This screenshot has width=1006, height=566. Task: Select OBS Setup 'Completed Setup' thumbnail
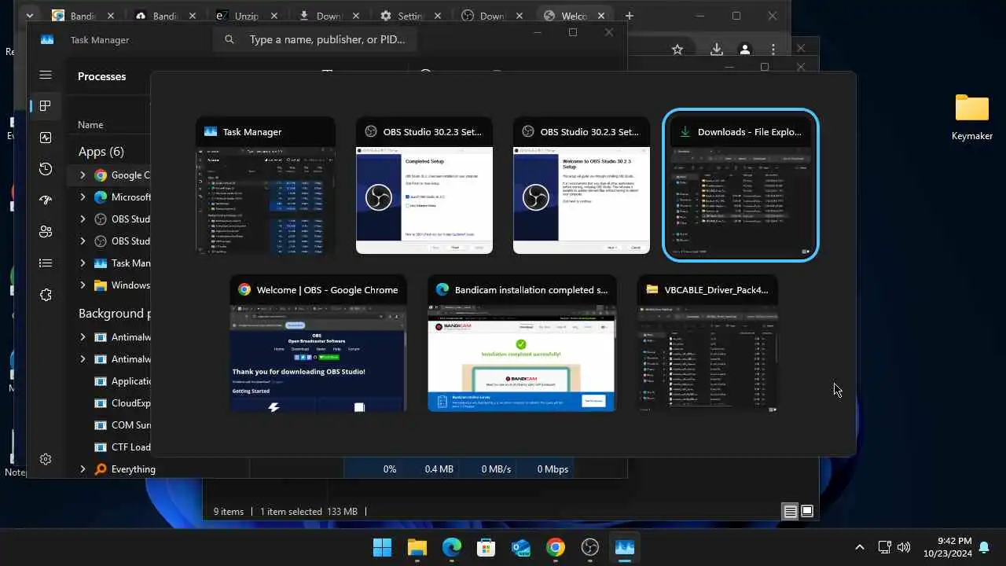click(424, 186)
